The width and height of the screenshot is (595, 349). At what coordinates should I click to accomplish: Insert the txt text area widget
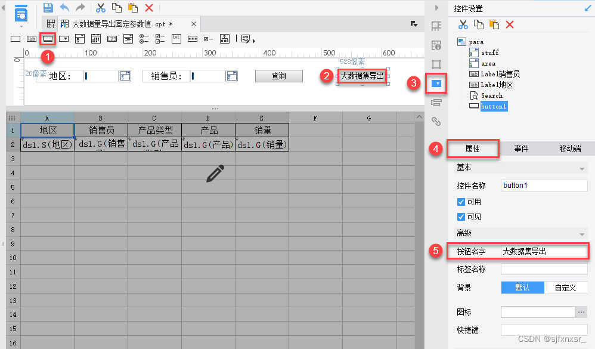[176, 39]
